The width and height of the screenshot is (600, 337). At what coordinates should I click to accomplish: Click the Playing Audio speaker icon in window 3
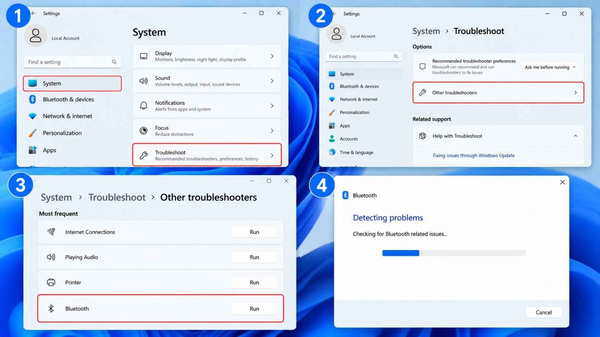pyautogui.click(x=51, y=257)
